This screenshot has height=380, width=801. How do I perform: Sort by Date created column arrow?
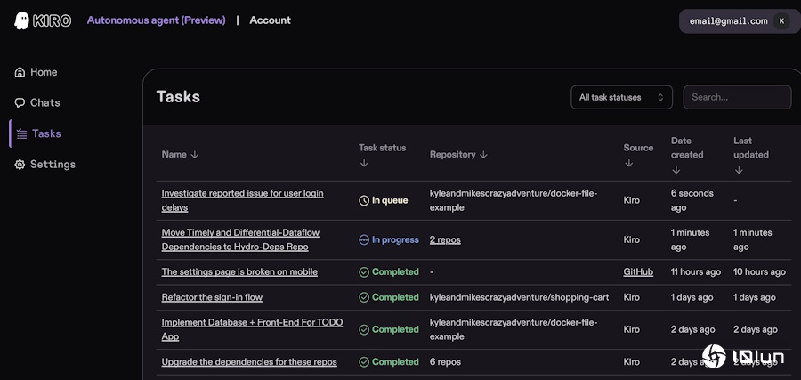(676, 169)
